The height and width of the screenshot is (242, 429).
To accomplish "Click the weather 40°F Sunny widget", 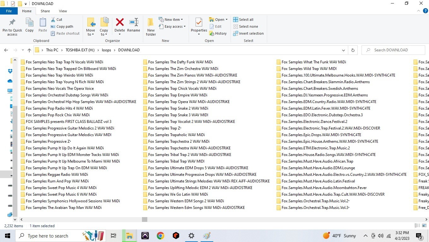I will click(339, 236).
